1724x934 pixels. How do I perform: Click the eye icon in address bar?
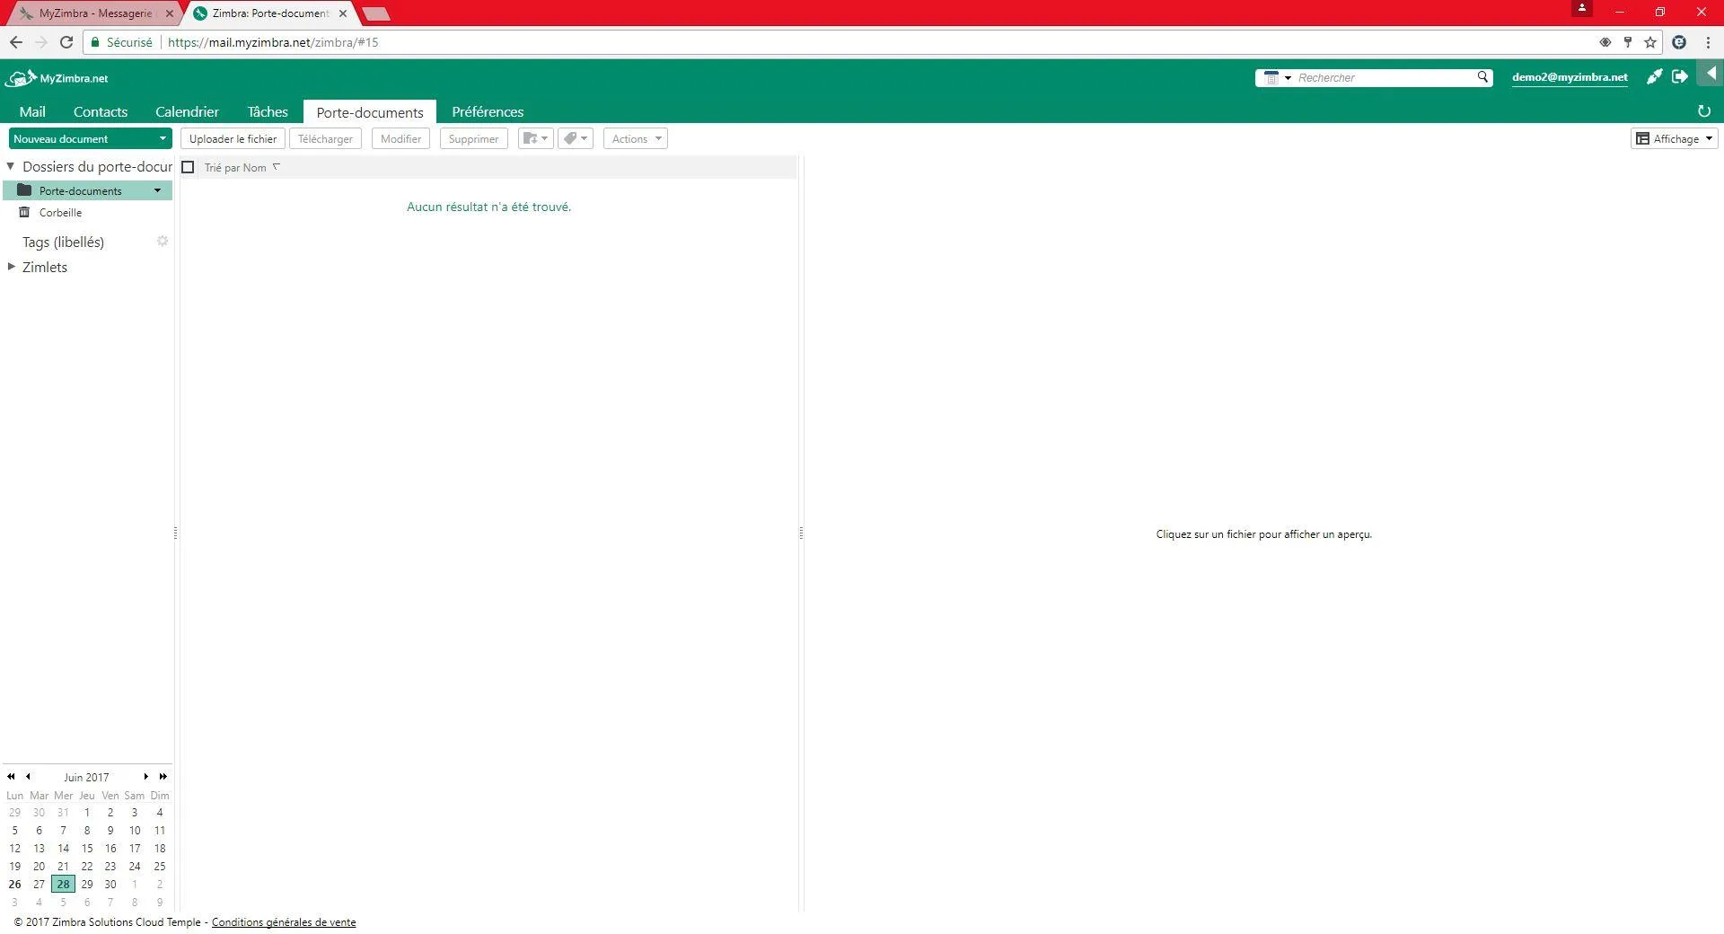[x=1605, y=42]
